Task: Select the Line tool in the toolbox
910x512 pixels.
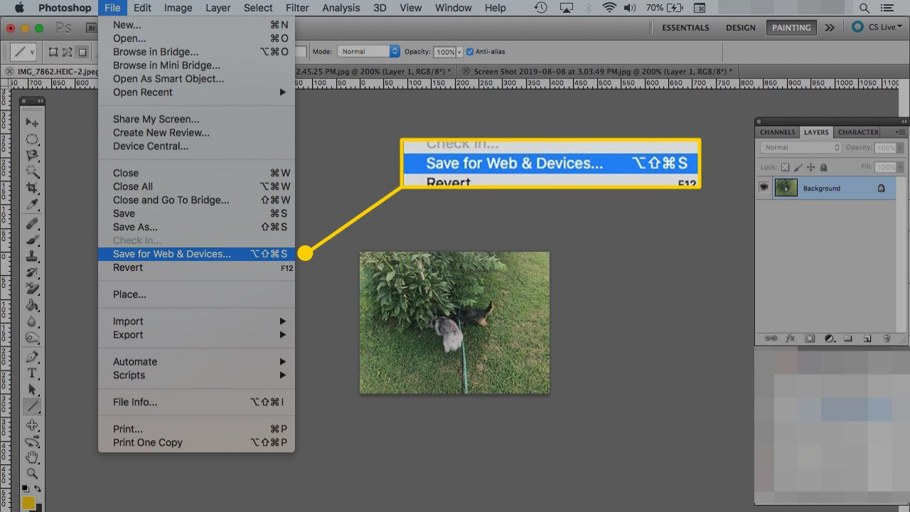Action: (32, 407)
